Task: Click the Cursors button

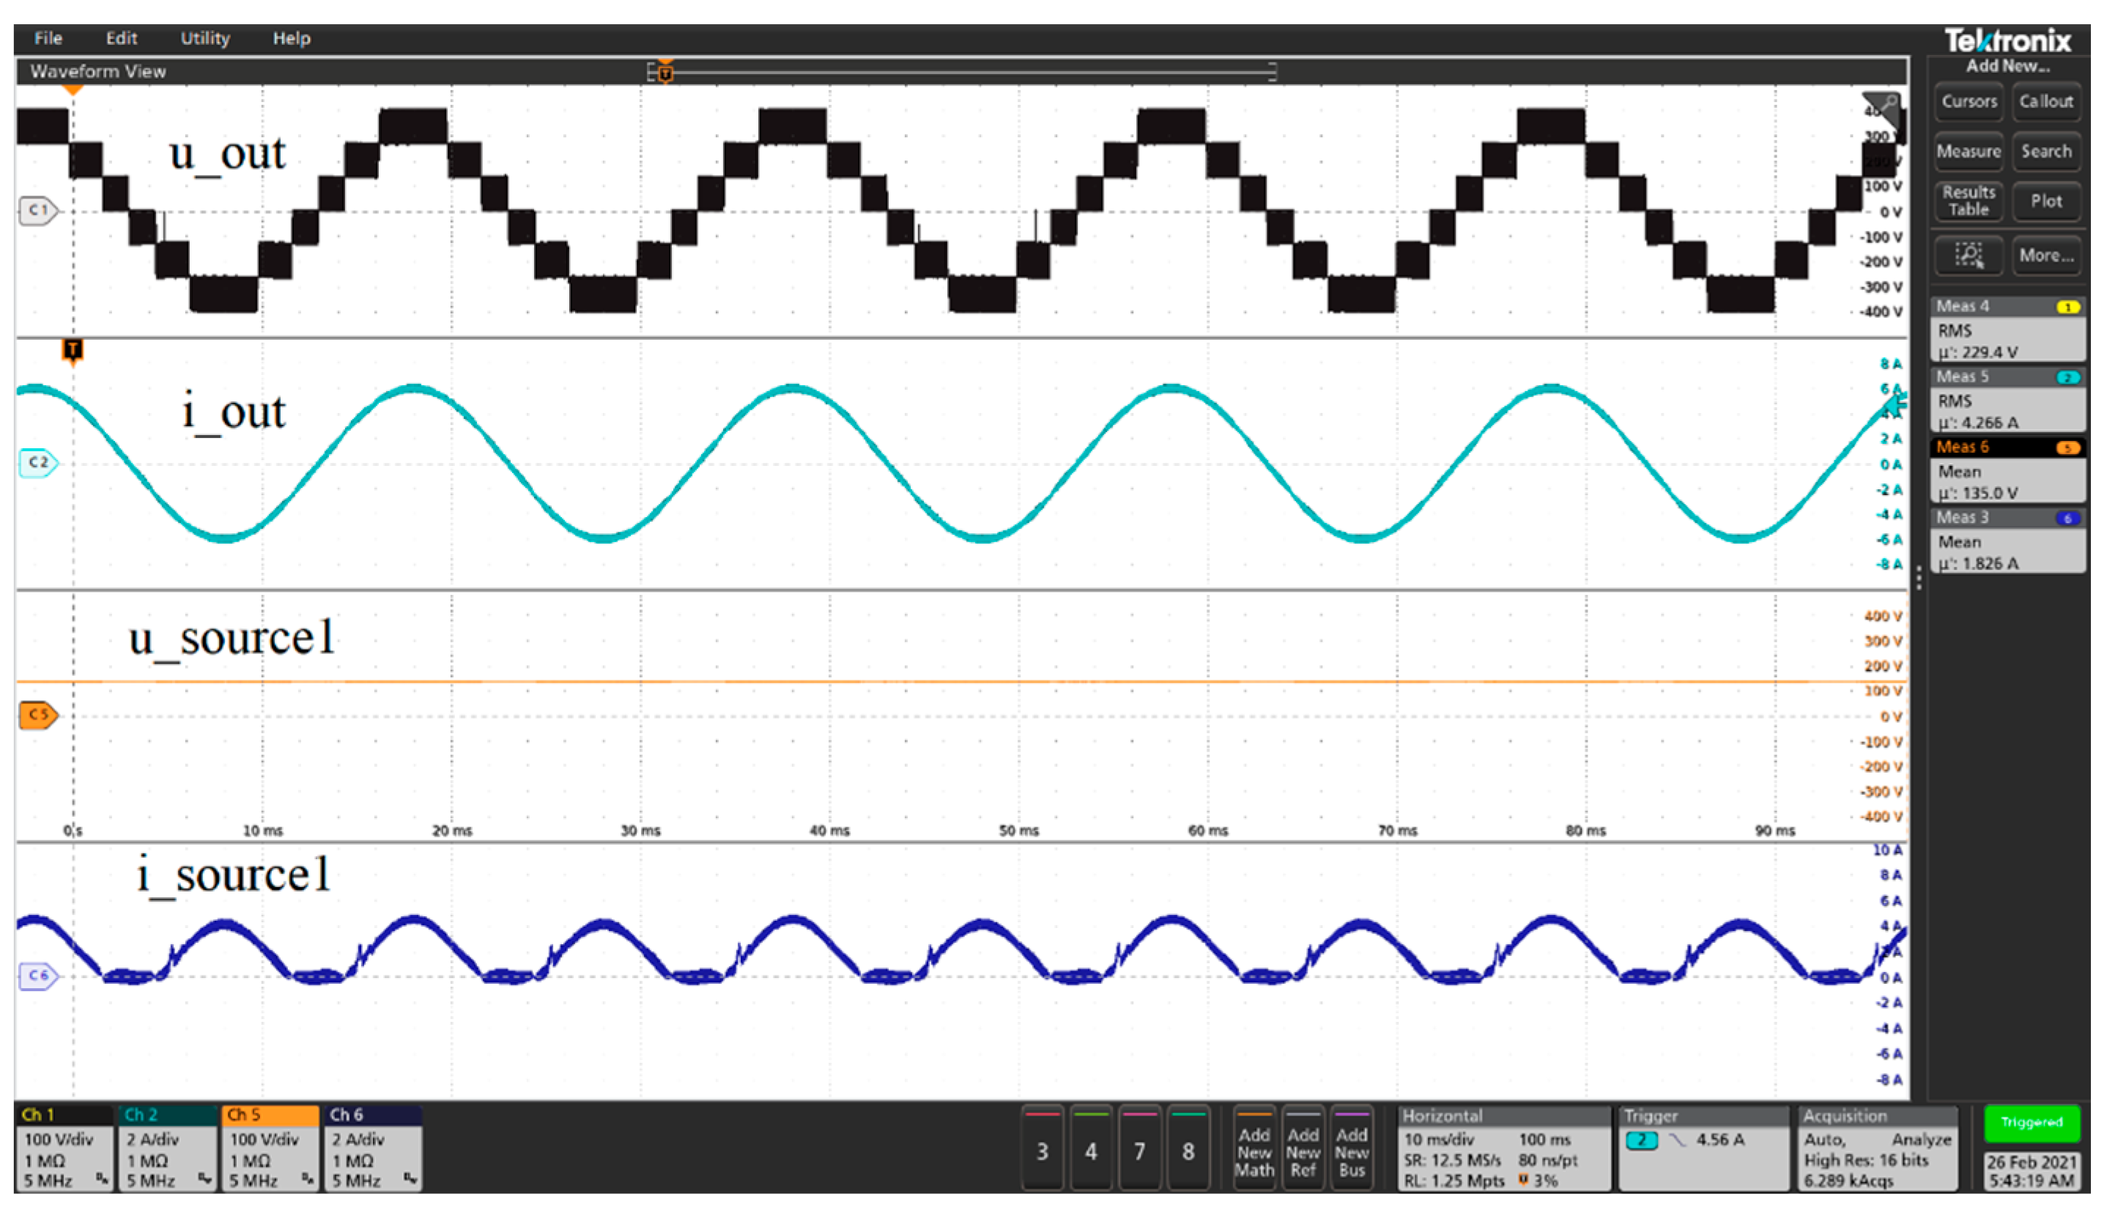Action: (x=1969, y=102)
